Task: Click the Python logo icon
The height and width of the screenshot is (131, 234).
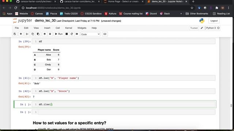Action: point(202,21)
